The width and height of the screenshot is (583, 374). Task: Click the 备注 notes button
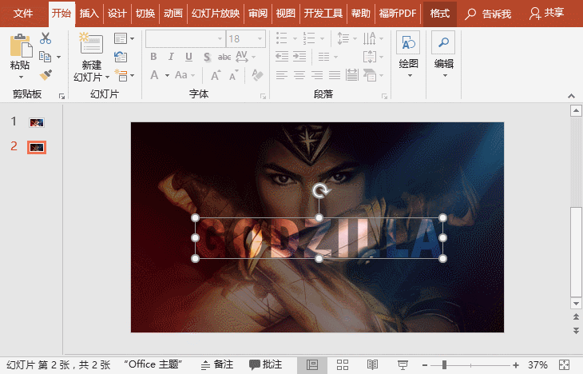[x=217, y=364]
